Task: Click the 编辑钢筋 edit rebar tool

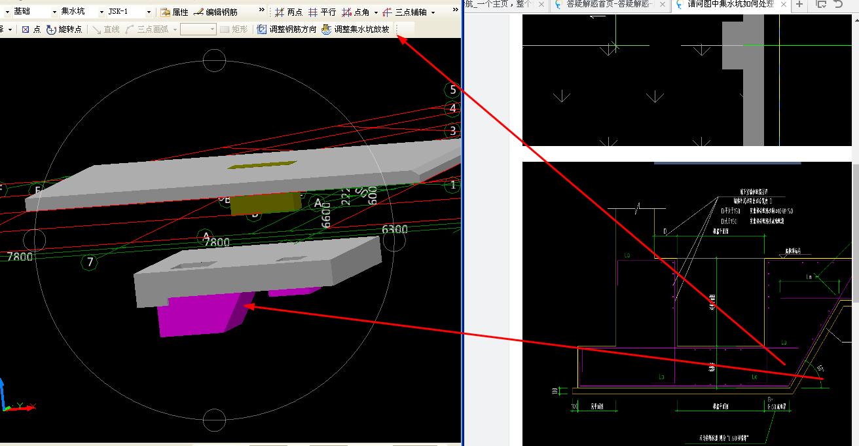Action: pyautogui.click(x=215, y=12)
